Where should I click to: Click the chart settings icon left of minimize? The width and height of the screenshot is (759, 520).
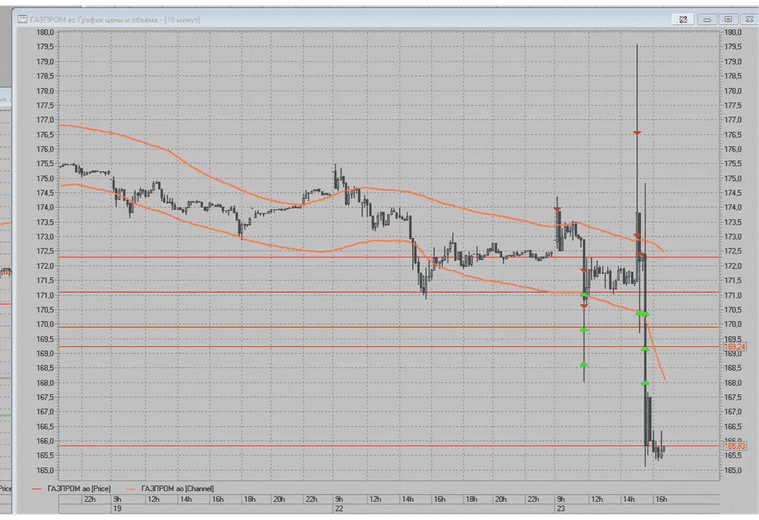tap(683, 20)
